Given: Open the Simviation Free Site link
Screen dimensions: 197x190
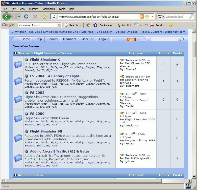Looking at the screenshot, I should click(26, 32).
